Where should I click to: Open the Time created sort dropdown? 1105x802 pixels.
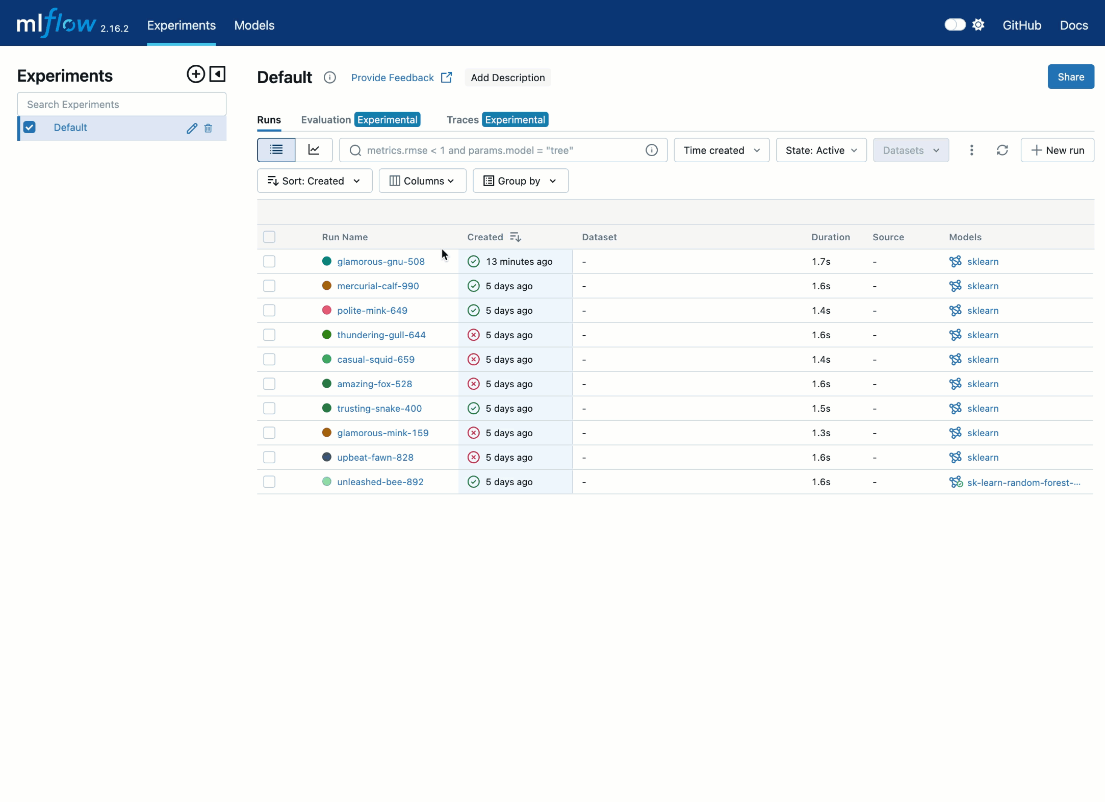pos(722,150)
